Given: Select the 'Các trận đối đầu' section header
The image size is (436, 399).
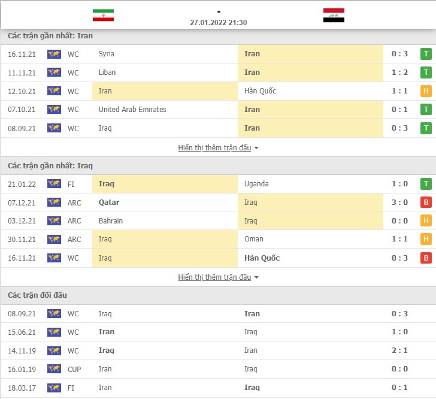Looking at the screenshot, I should (x=37, y=295).
